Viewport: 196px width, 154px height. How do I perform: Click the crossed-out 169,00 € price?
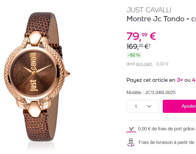[x=139, y=46]
